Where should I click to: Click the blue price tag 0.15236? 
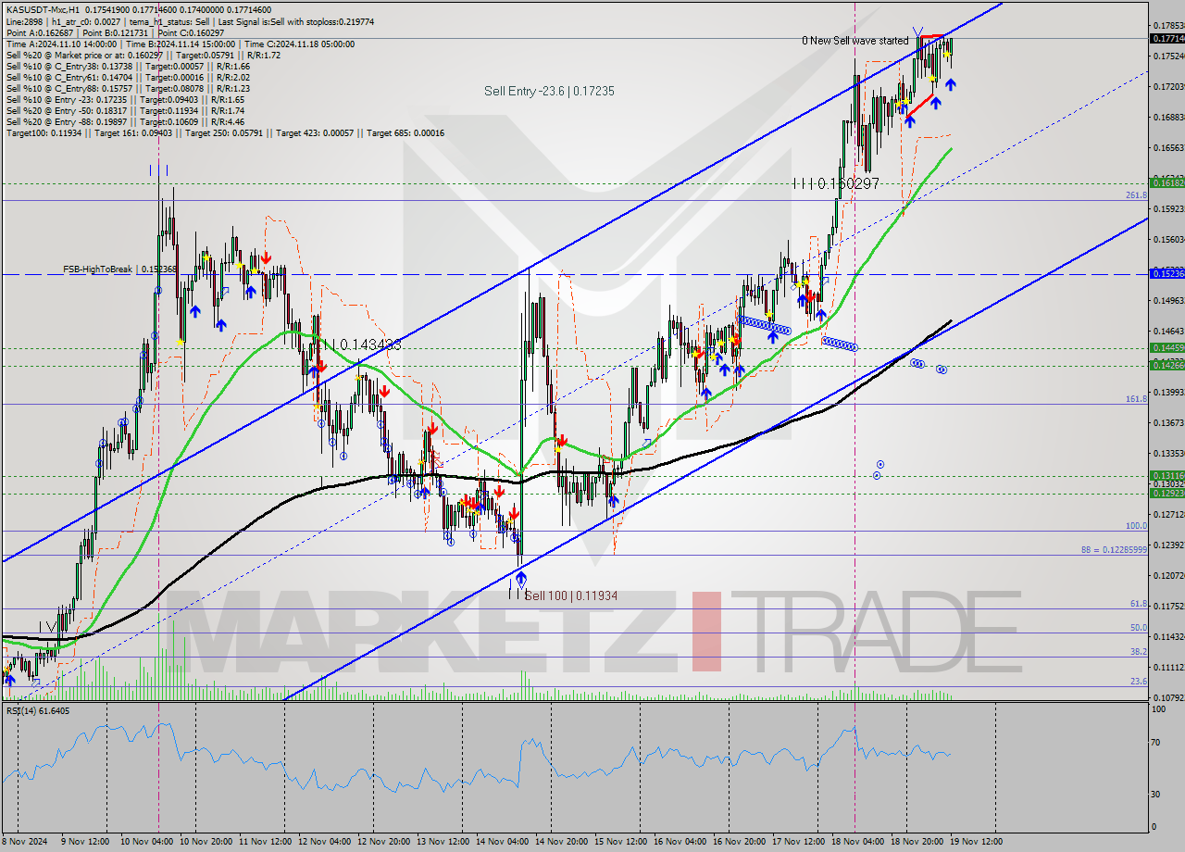point(1166,273)
